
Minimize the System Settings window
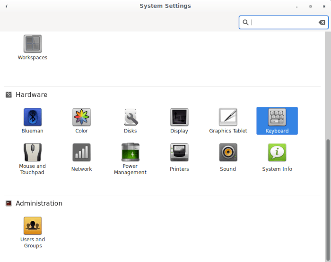[297, 7]
